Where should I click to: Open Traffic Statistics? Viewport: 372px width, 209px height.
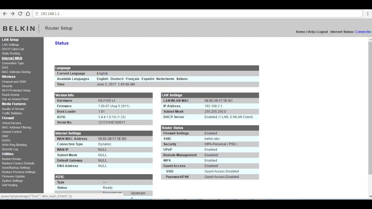pyautogui.click(x=12, y=113)
